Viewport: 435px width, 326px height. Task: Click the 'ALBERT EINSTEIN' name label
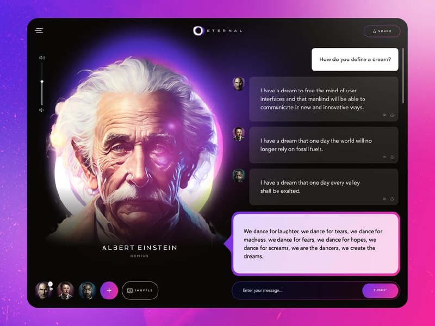(x=140, y=248)
